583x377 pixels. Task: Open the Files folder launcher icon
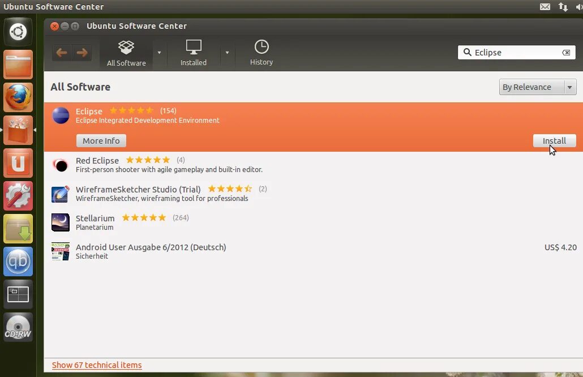coord(18,65)
